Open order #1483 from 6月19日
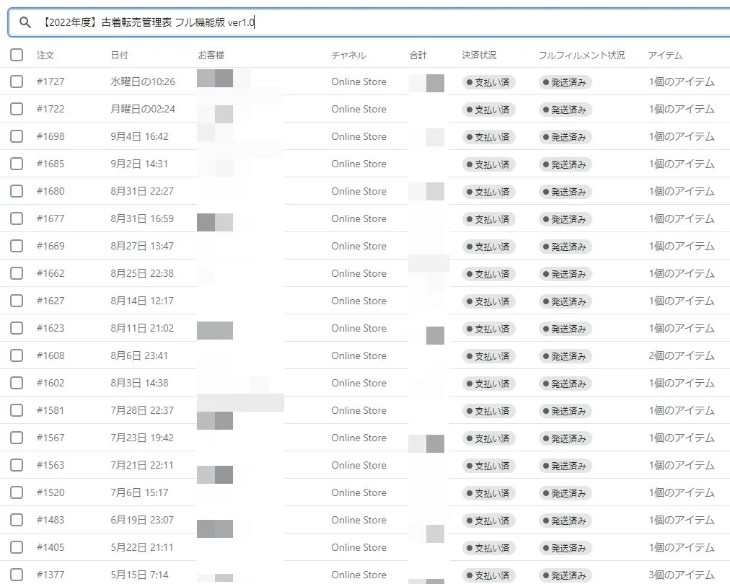This screenshot has width=730, height=584. click(x=50, y=520)
